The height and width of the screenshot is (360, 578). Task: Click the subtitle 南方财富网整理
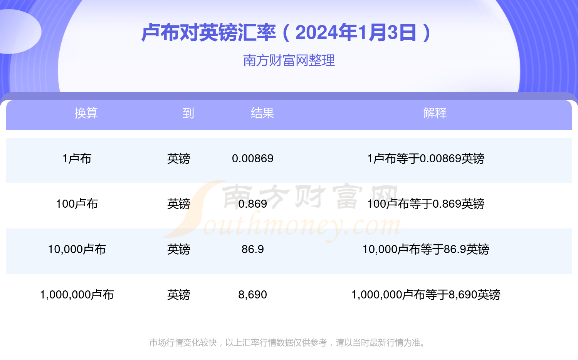click(x=289, y=60)
